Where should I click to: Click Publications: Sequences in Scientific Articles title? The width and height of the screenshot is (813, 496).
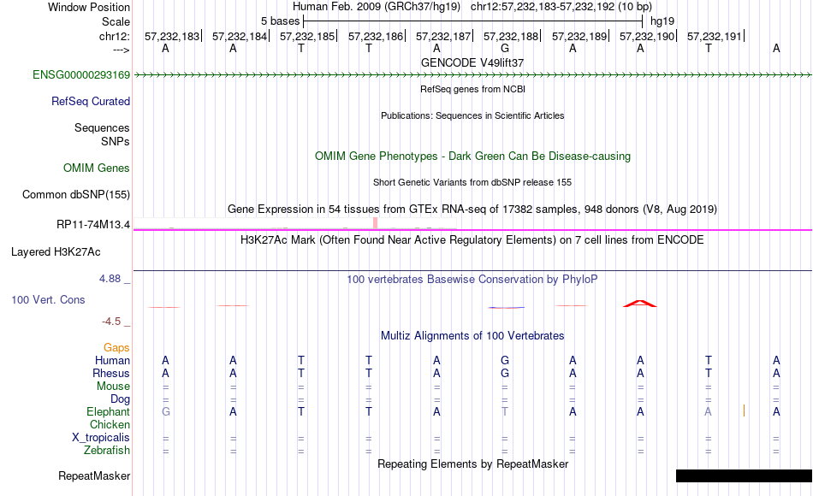click(472, 115)
